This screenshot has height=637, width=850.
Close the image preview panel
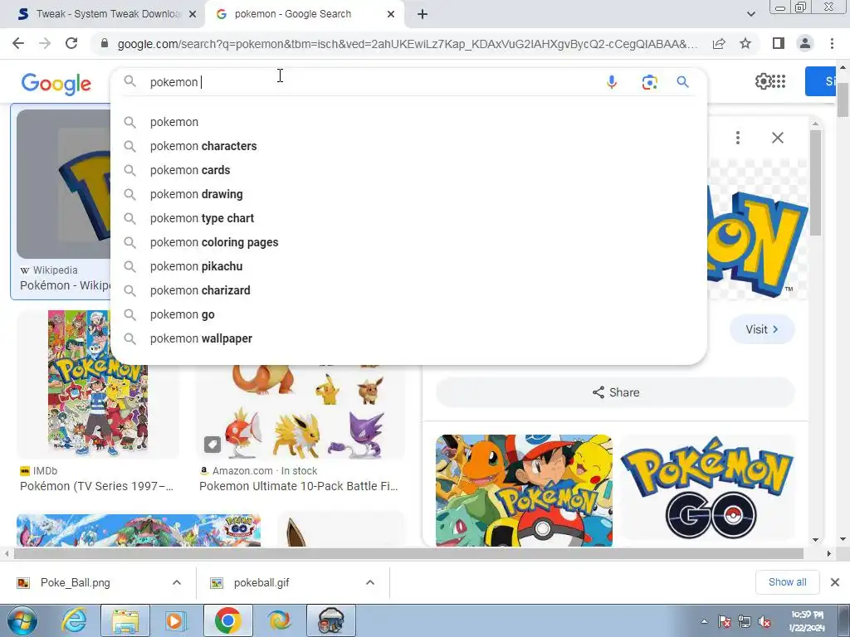(x=777, y=138)
